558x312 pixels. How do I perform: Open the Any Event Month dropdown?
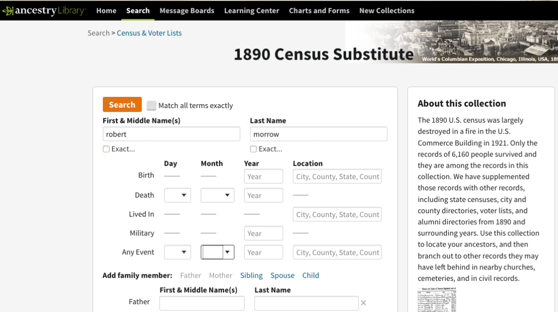[x=217, y=252]
